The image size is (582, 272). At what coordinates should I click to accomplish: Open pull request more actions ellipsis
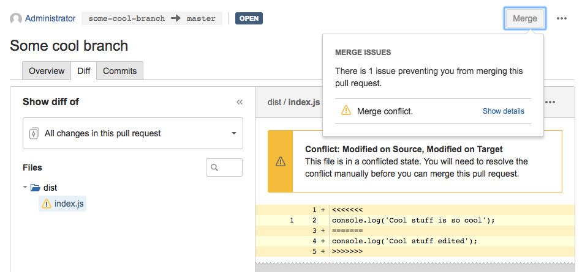(x=562, y=18)
